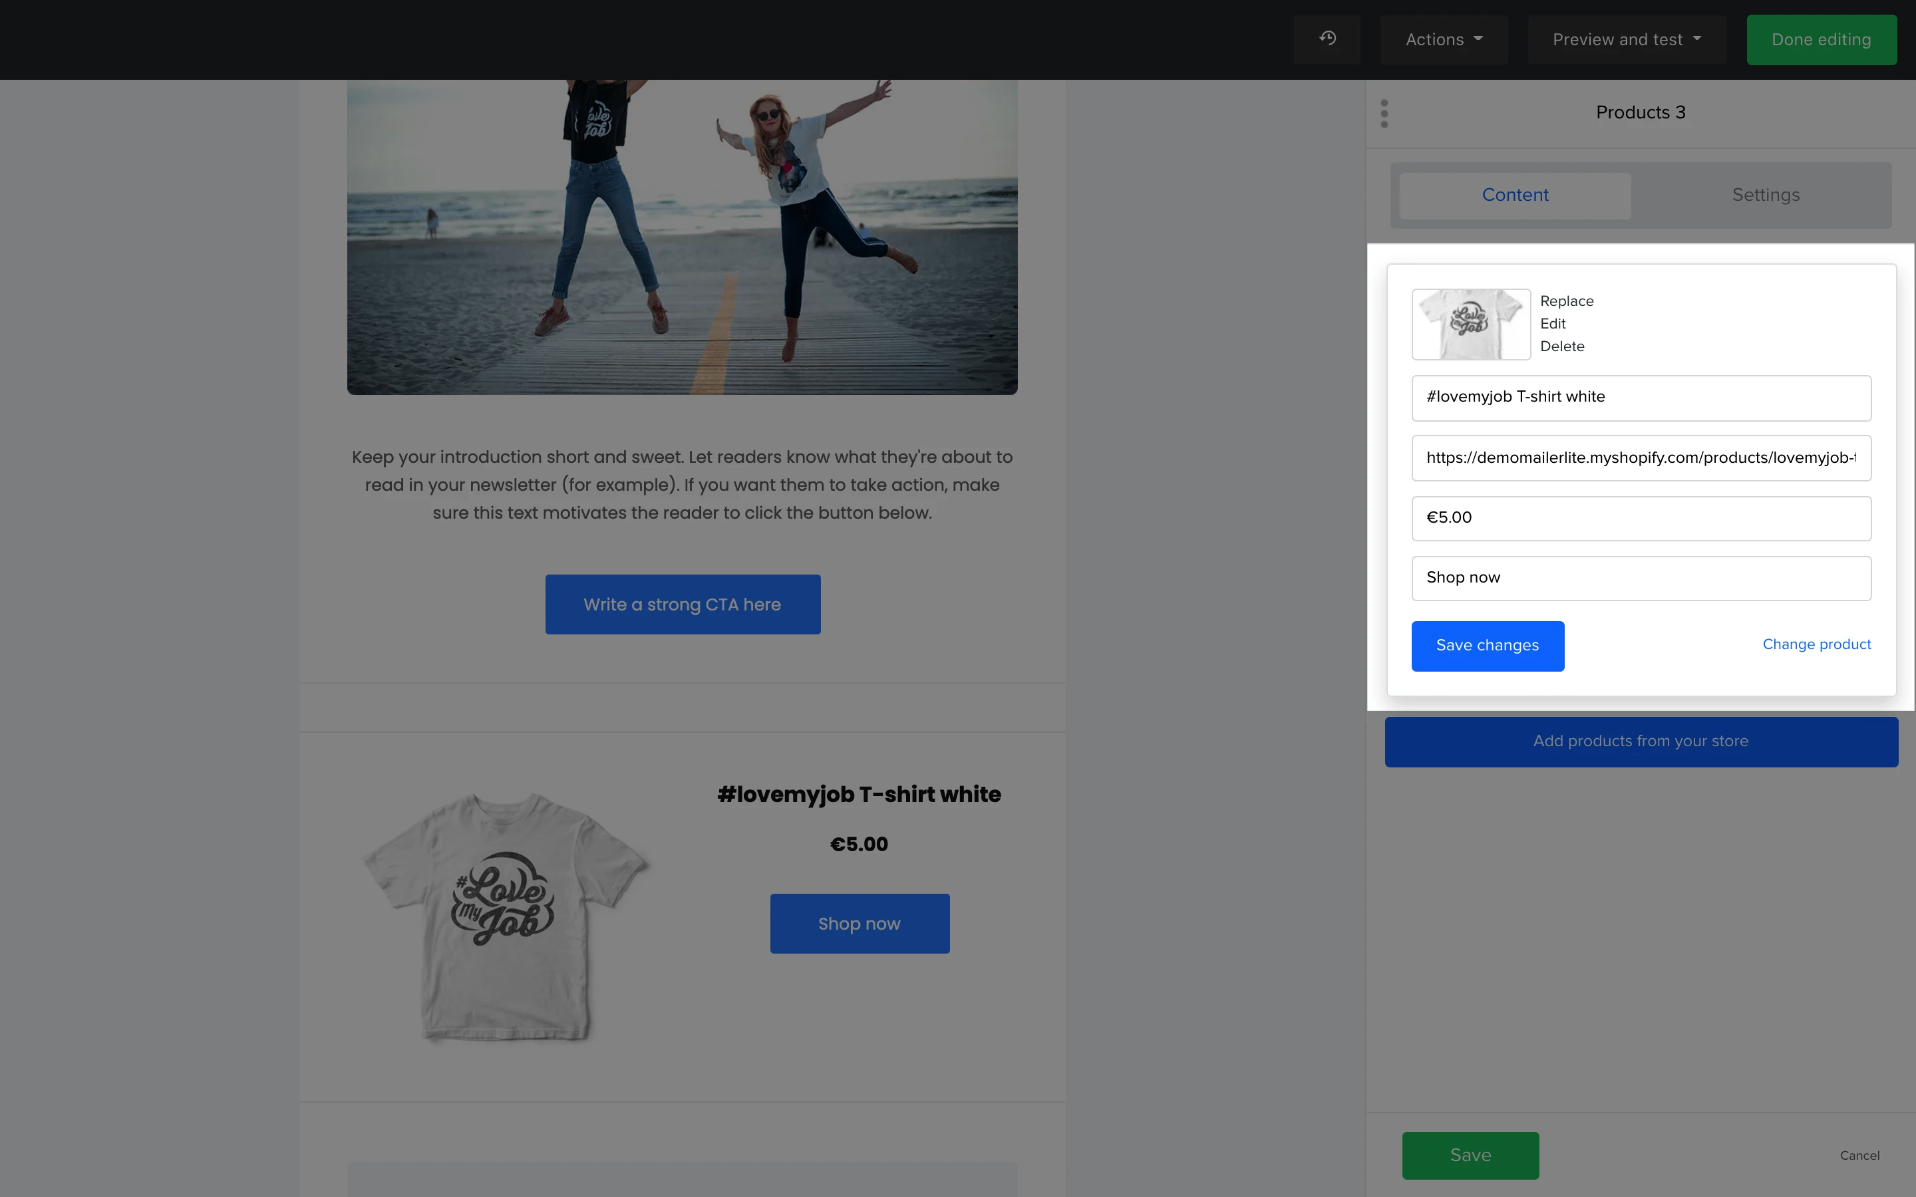The width and height of the screenshot is (1916, 1197).
Task: Expand the Preview and test dropdown
Action: pos(1626,40)
